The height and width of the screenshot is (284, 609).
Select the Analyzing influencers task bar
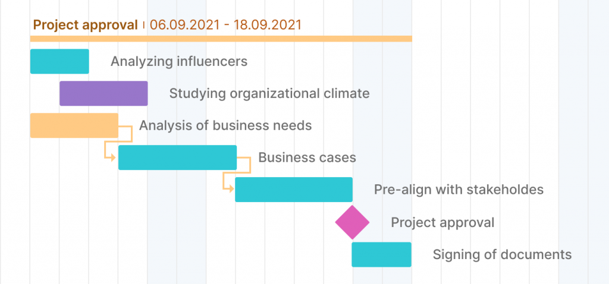pos(59,61)
